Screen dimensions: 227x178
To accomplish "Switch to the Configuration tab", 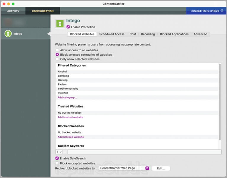I will click(x=43, y=11).
